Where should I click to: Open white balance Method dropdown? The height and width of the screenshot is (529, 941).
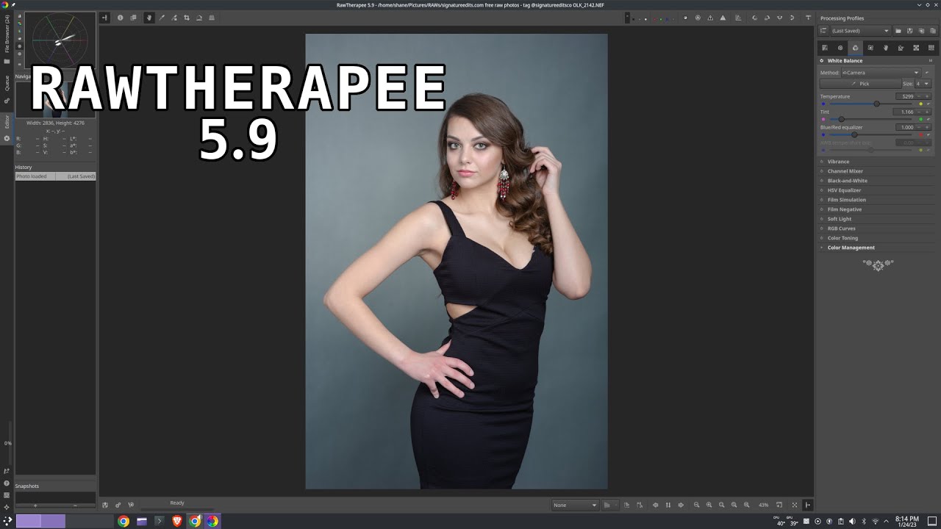881,73
